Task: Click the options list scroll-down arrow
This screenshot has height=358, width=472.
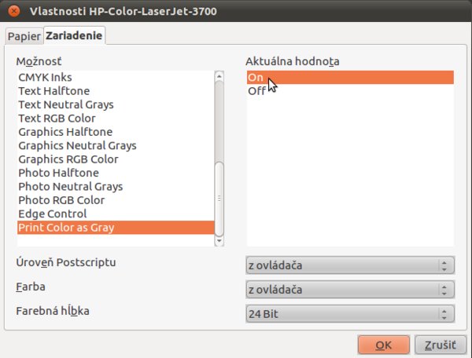Action: click(219, 241)
